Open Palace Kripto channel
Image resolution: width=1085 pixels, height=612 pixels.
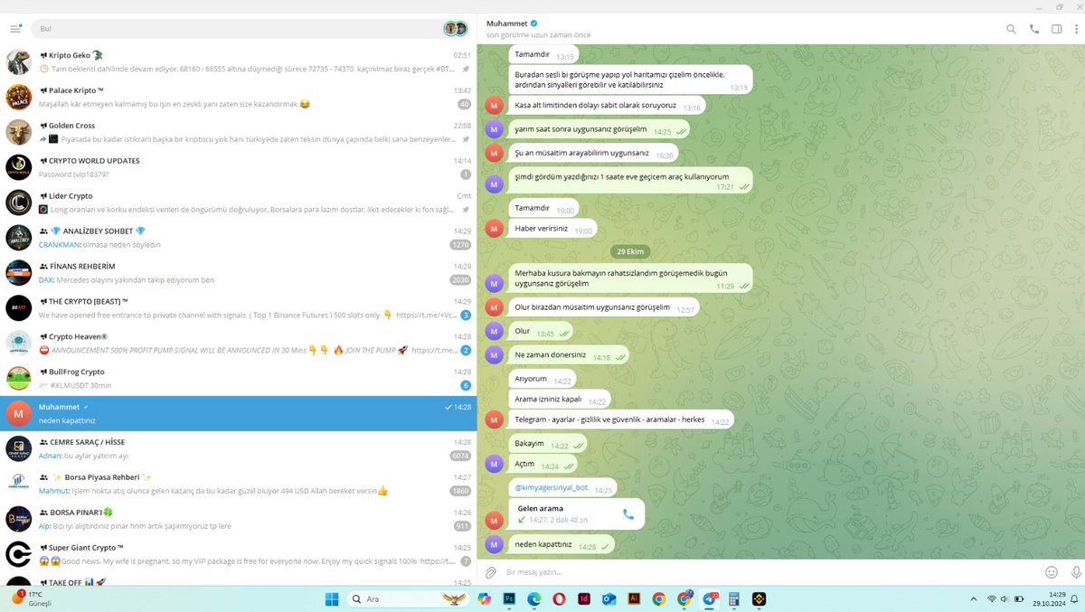[x=239, y=97]
